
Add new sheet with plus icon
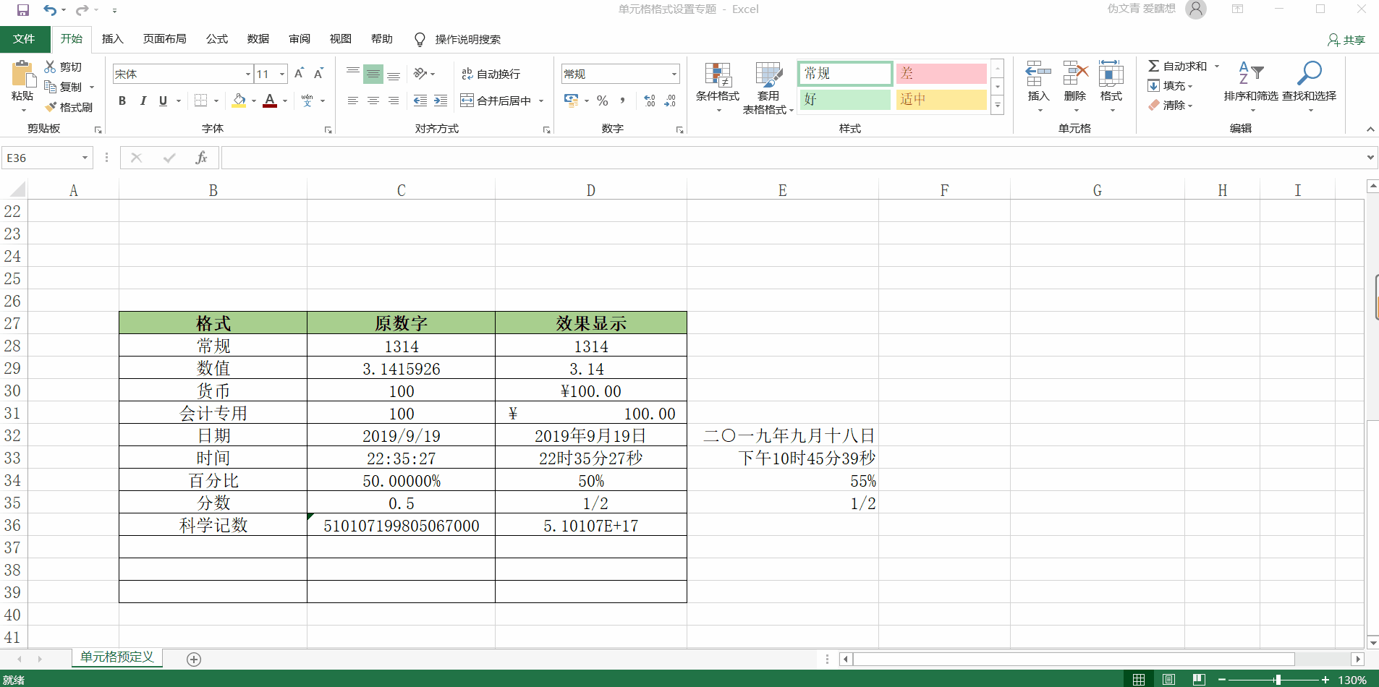tap(194, 659)
